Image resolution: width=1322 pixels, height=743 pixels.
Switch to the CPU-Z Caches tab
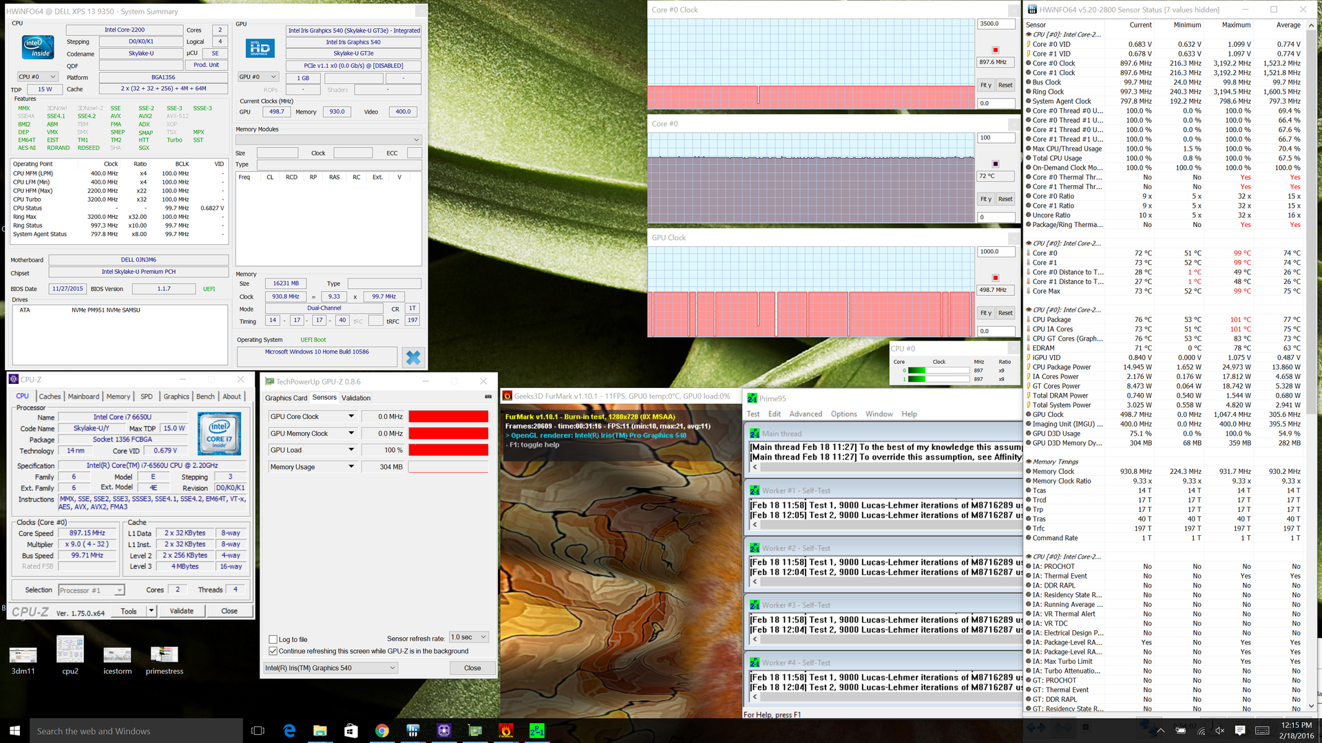[50, 396]
